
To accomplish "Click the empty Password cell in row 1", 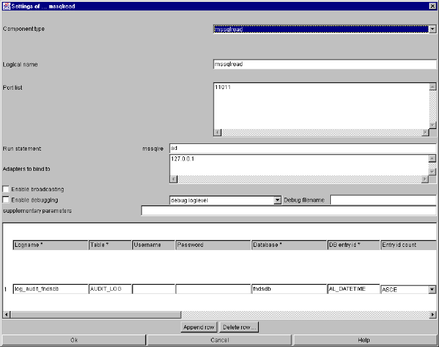I will point(213,289).
